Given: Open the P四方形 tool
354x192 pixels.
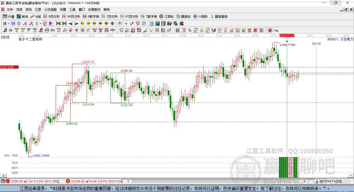Looking at the screenshot, I should [52, 17].
